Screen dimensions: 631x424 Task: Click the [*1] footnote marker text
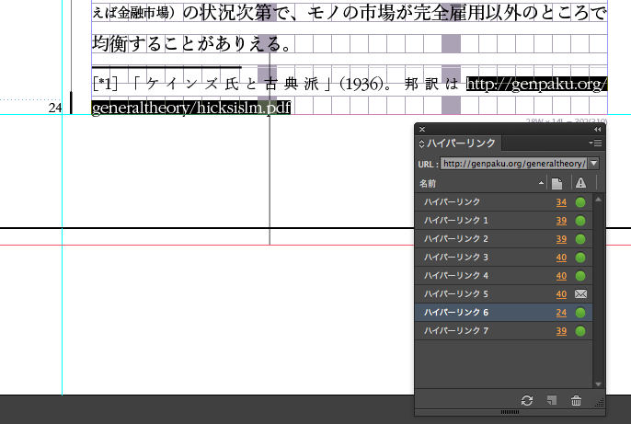click(x=105, y=84)
